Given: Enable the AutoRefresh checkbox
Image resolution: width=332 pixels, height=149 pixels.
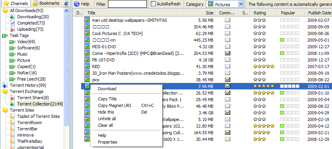Looking at the screenshot, I should (x=153, y=4).
